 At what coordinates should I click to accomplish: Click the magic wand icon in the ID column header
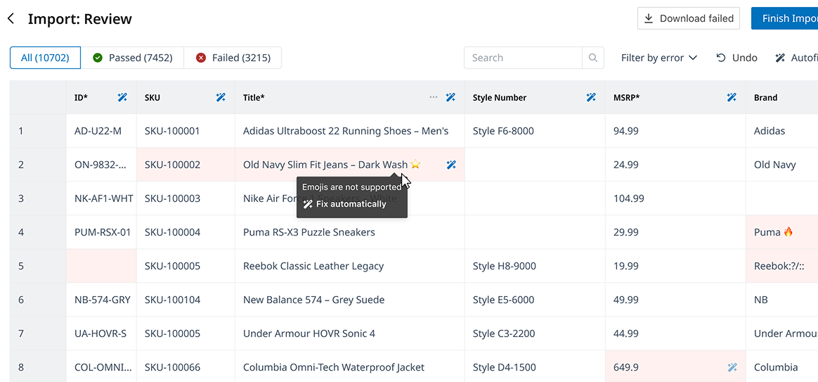click(x=122, y=97)
